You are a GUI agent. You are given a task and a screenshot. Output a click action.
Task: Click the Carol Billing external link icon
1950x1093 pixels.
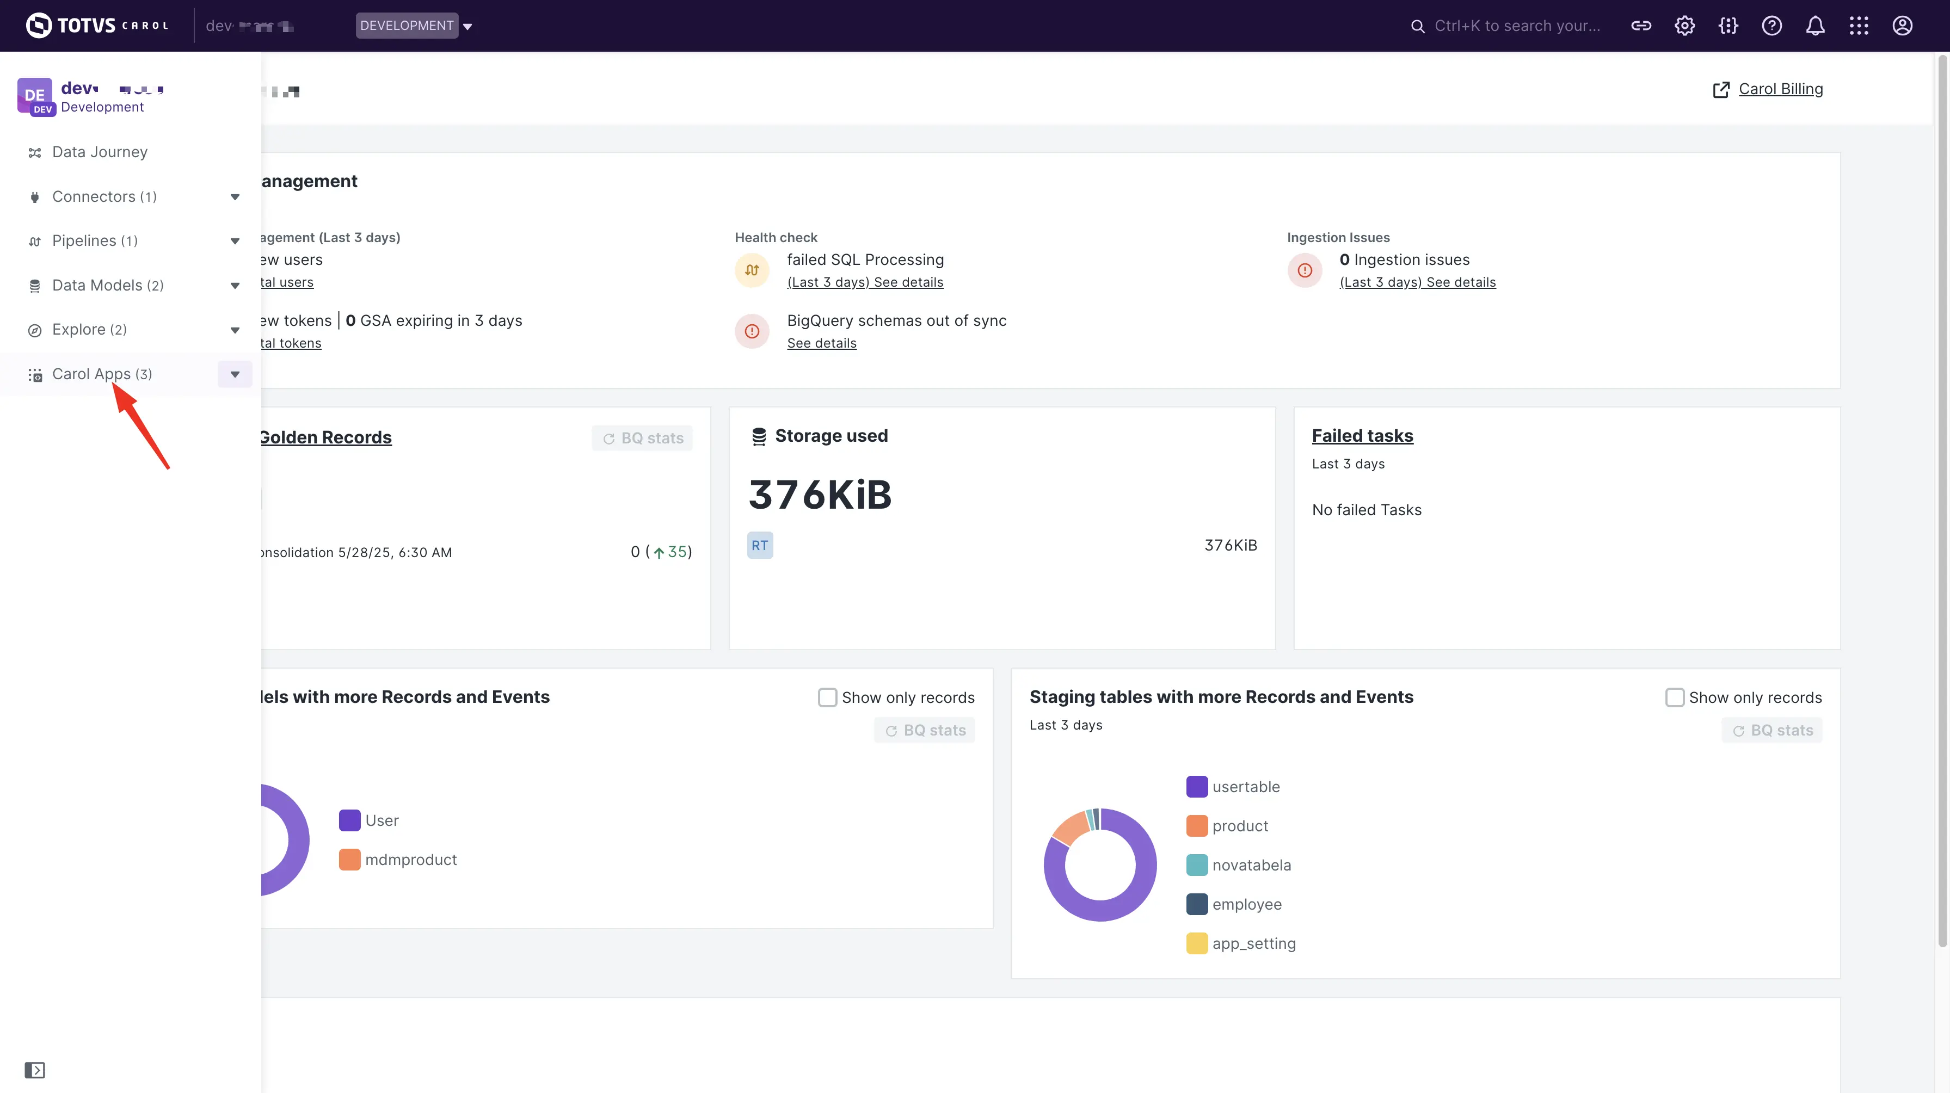1721,90
